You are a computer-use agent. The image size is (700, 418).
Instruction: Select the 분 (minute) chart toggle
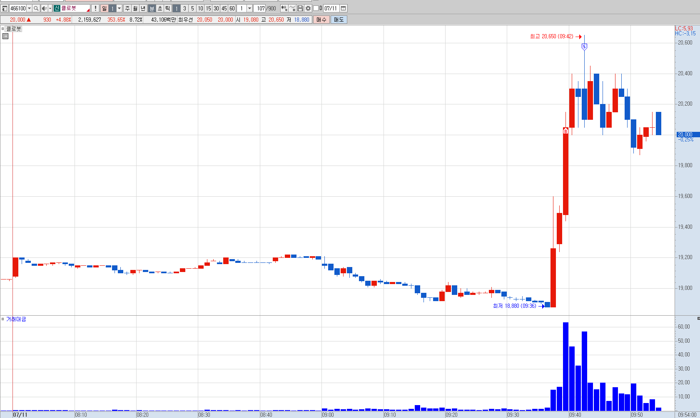(x=152, y=8)
